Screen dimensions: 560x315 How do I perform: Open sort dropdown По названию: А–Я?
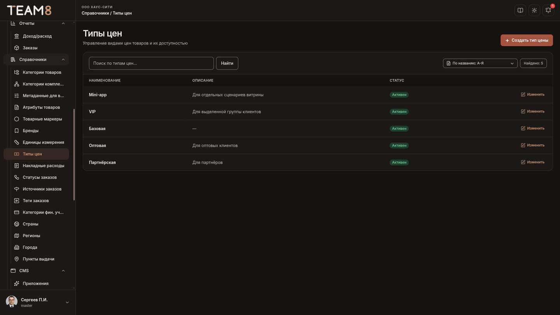pyautogui.click(x=480, y=63)
